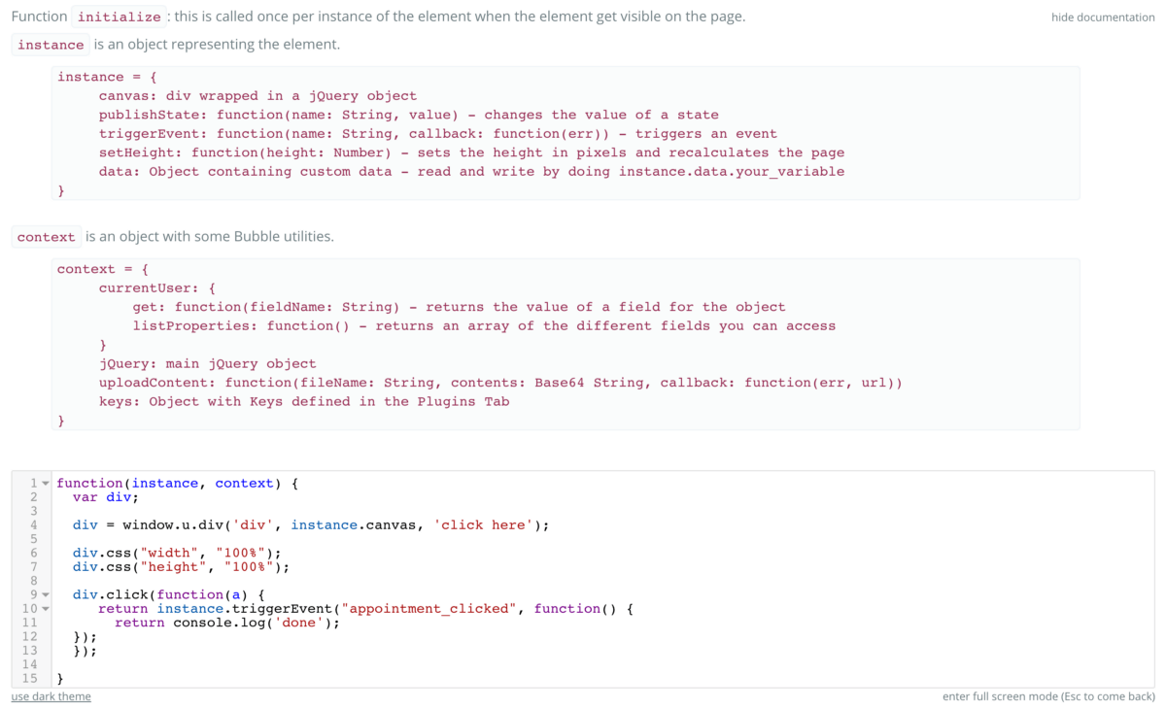Click the uploadContent line in context documentation
1166x709 pixels.
click(499, 383)
